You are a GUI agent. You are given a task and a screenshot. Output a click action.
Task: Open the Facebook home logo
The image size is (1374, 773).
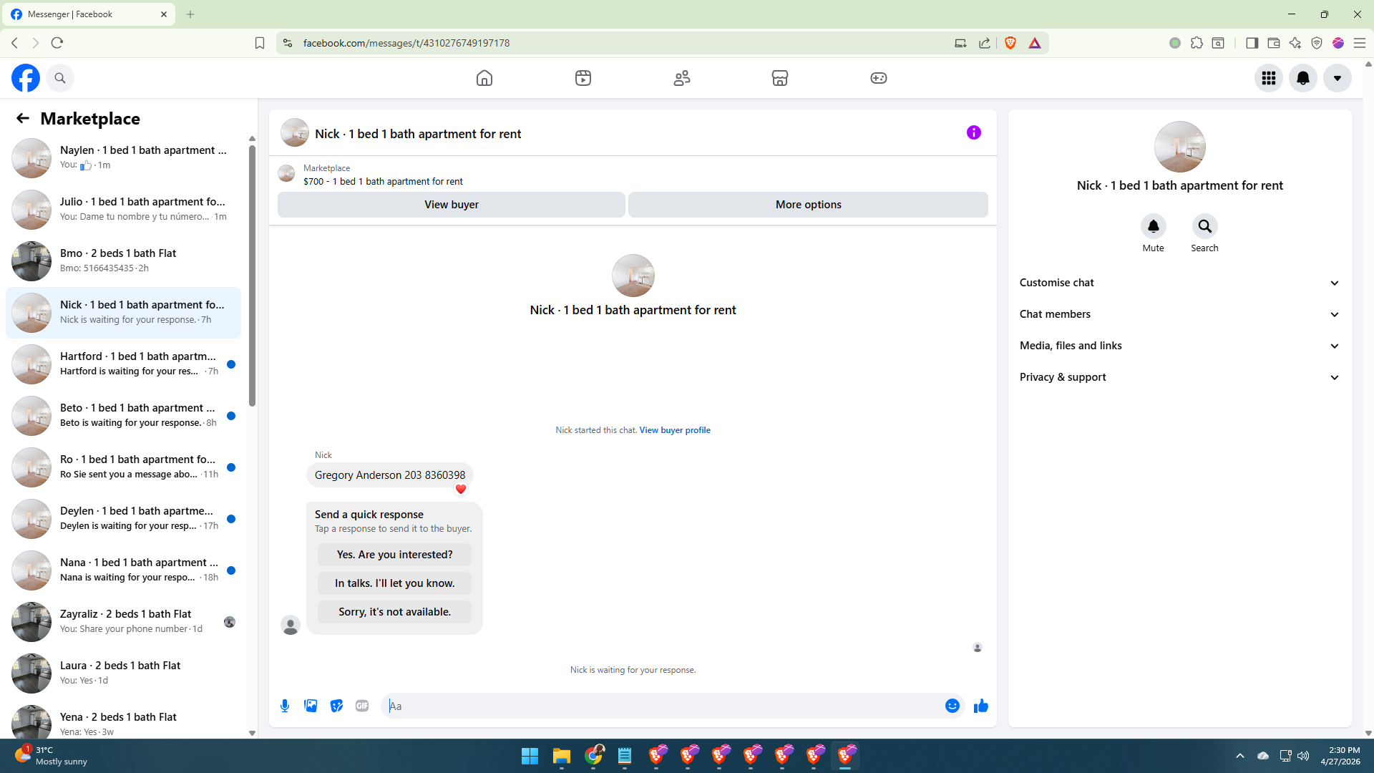tap(26, 78)
